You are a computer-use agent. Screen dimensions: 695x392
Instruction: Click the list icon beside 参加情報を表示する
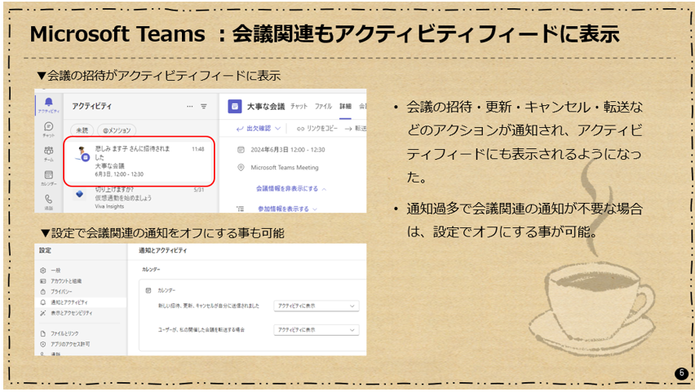pos(241,209)
